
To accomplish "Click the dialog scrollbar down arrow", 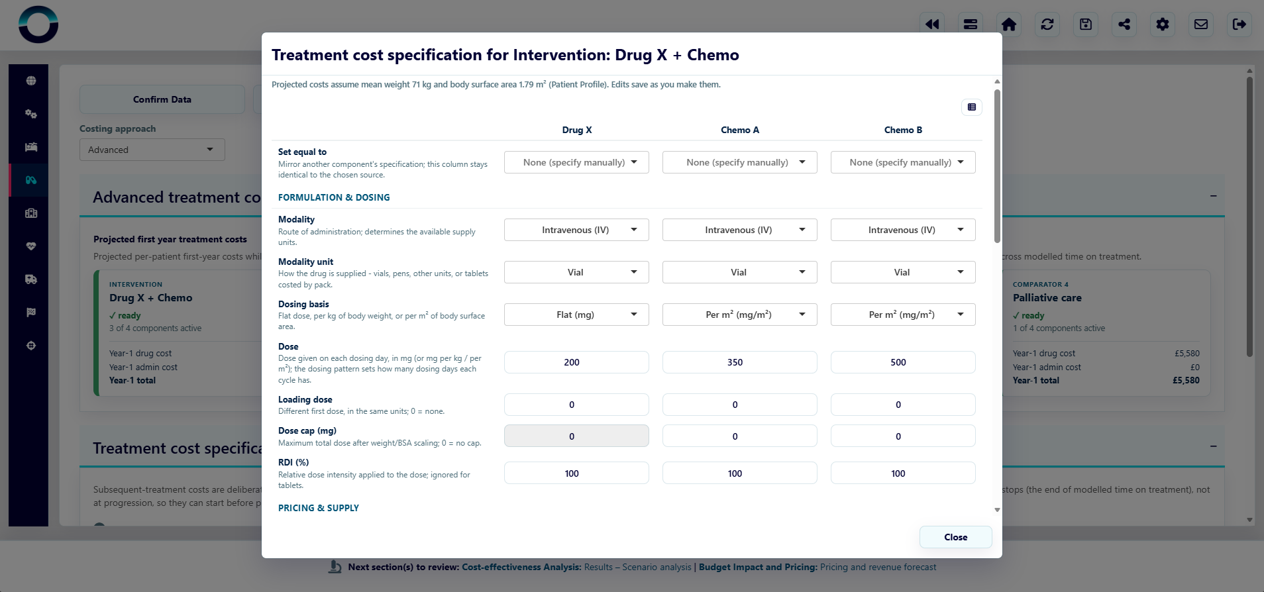I will click(997, 510).
